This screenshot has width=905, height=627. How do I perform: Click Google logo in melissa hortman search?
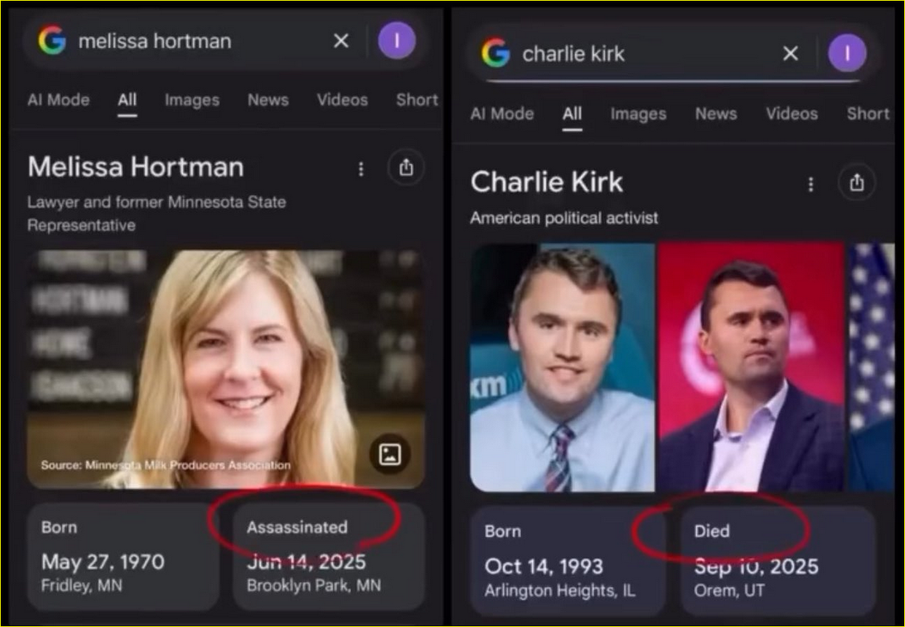(52, 40)
